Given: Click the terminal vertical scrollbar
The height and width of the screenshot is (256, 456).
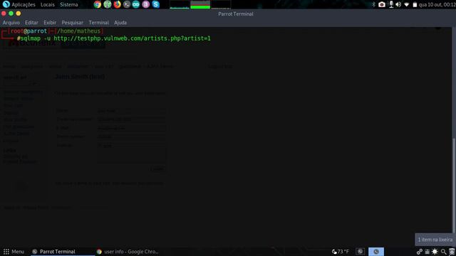Looking at the screenshot, I should (454, 186).
